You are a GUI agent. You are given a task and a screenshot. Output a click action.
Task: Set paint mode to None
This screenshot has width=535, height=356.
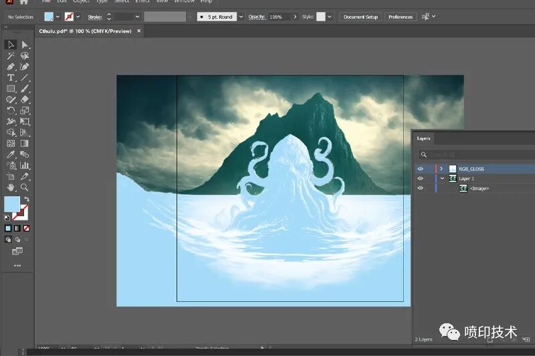[x=26, y=228]
